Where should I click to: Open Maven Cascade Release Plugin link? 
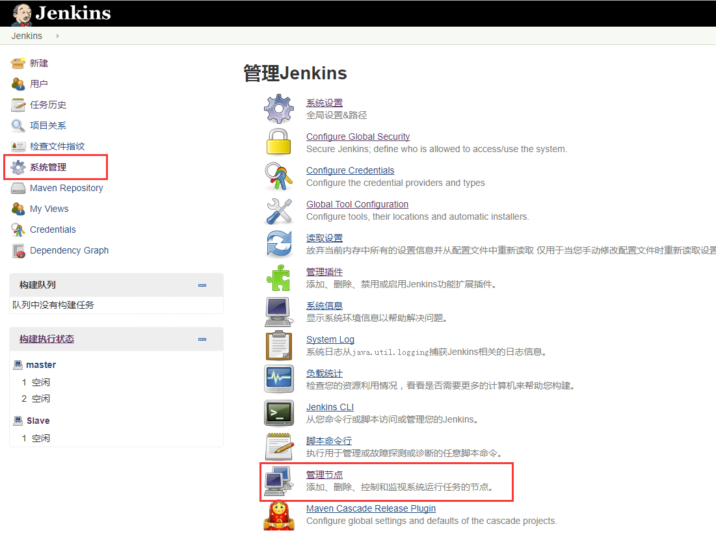coord(371,508)
